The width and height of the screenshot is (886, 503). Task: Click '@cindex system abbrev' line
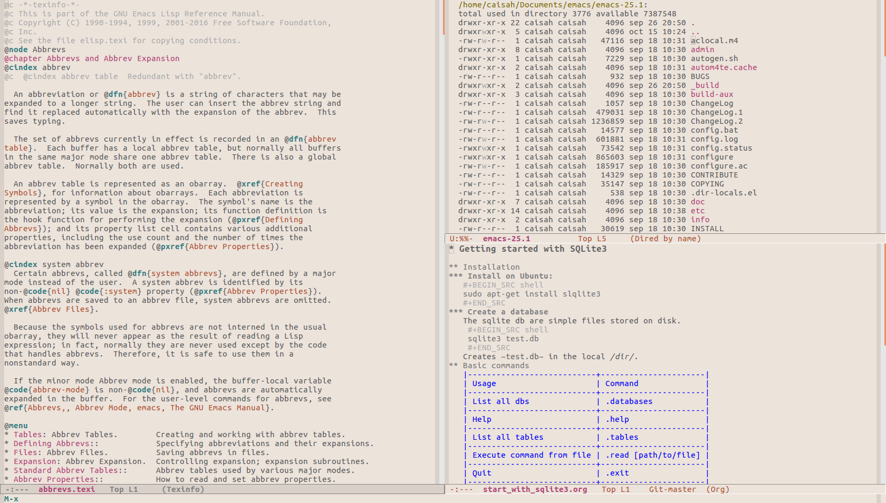coord(54,264)
